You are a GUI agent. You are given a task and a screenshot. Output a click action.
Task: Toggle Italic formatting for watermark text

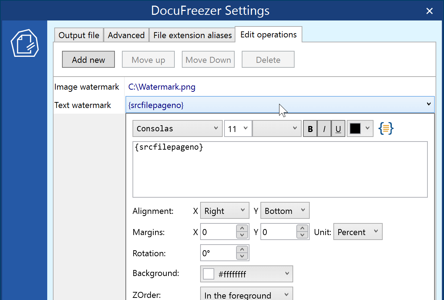tap(324, 129)
